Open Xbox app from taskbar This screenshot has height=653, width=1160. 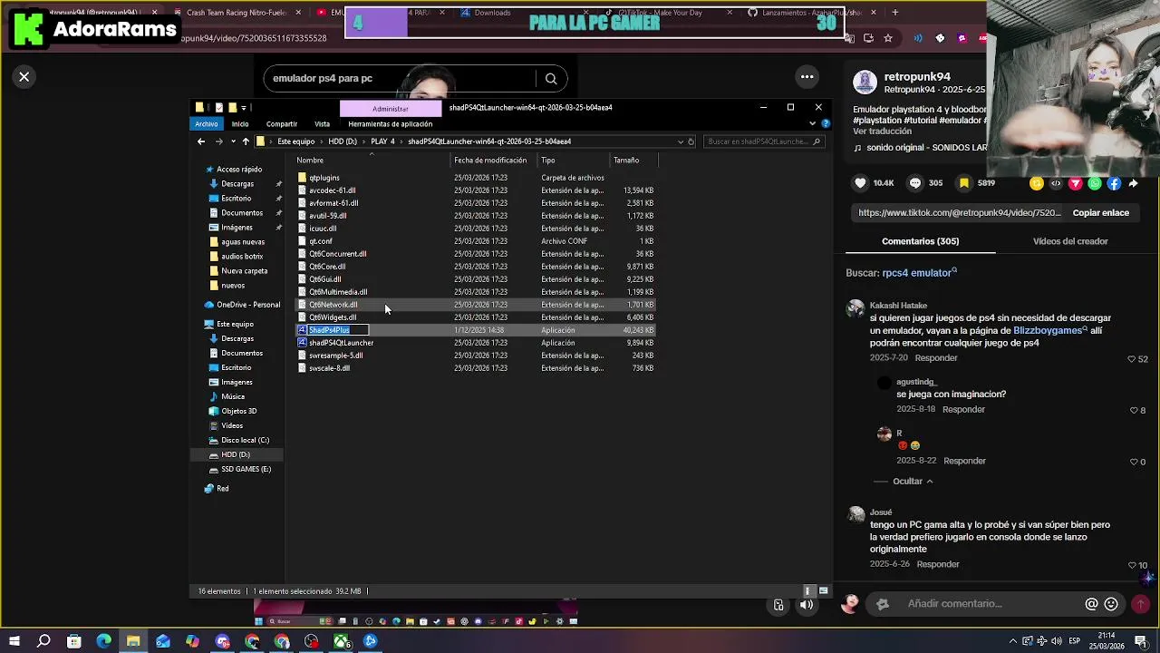click(341, 641)
